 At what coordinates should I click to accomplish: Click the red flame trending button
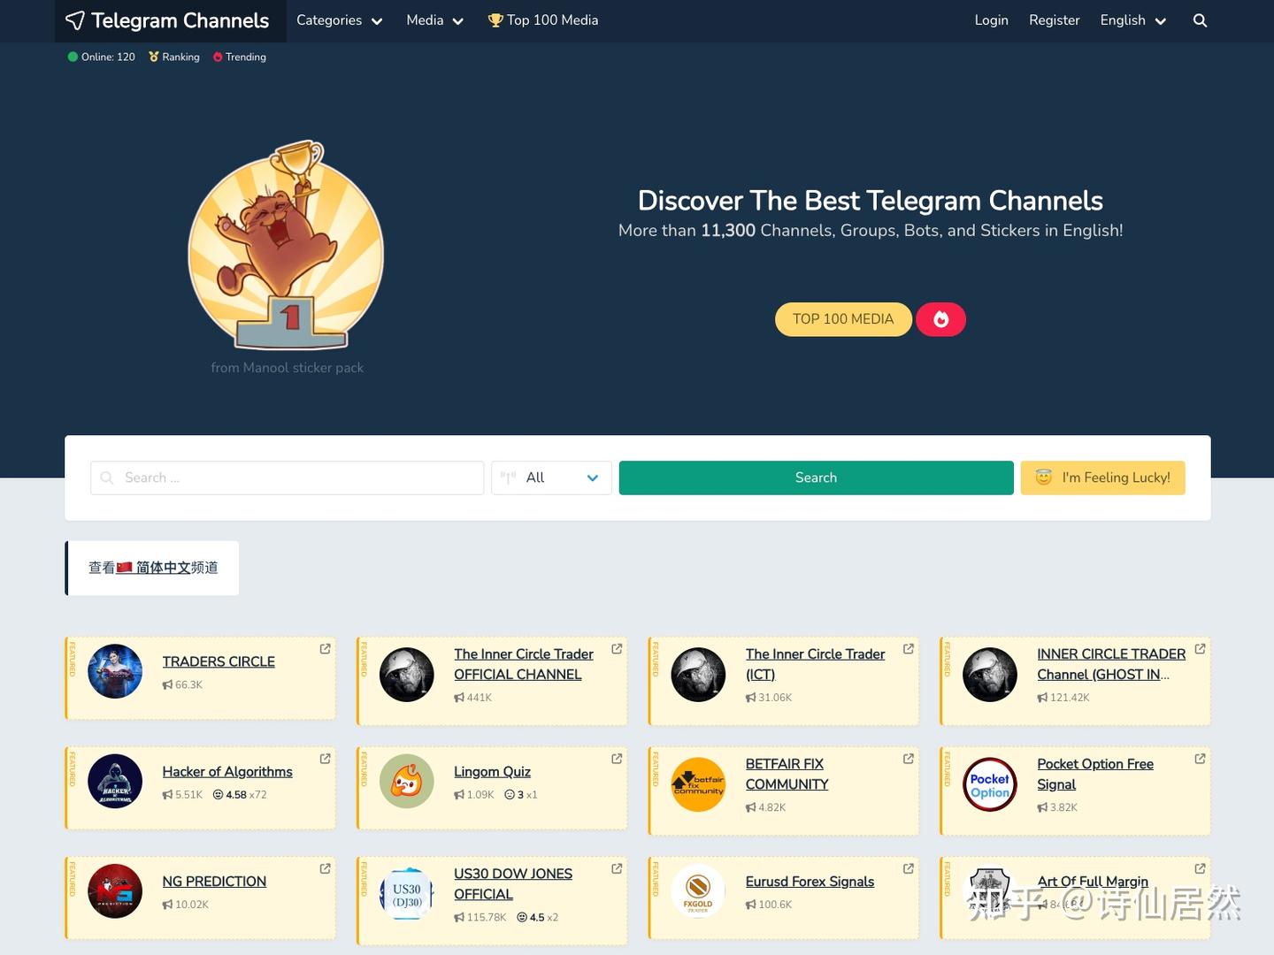click(x=940, y=319)
